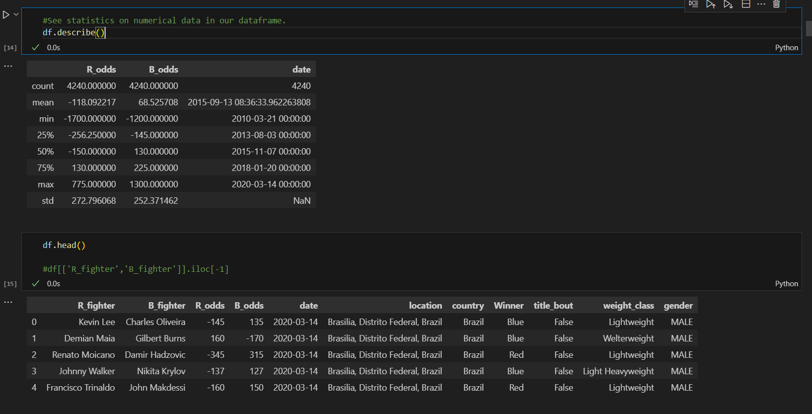Screen dimensions: 812x414
Task: Click Run by Line in cell toolbar
Action: tap(694, 4)
